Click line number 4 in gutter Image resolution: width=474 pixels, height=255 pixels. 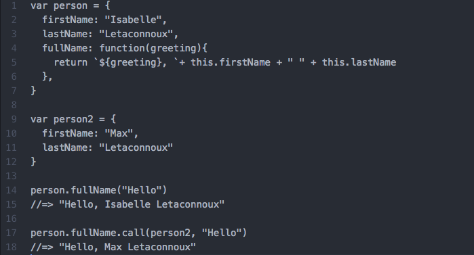point(14,48)
